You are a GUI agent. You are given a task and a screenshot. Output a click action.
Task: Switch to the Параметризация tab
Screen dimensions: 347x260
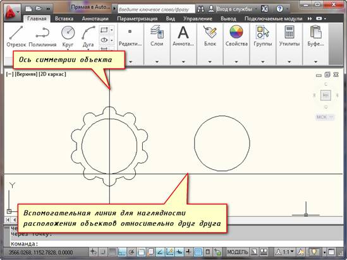click(137, 18)
